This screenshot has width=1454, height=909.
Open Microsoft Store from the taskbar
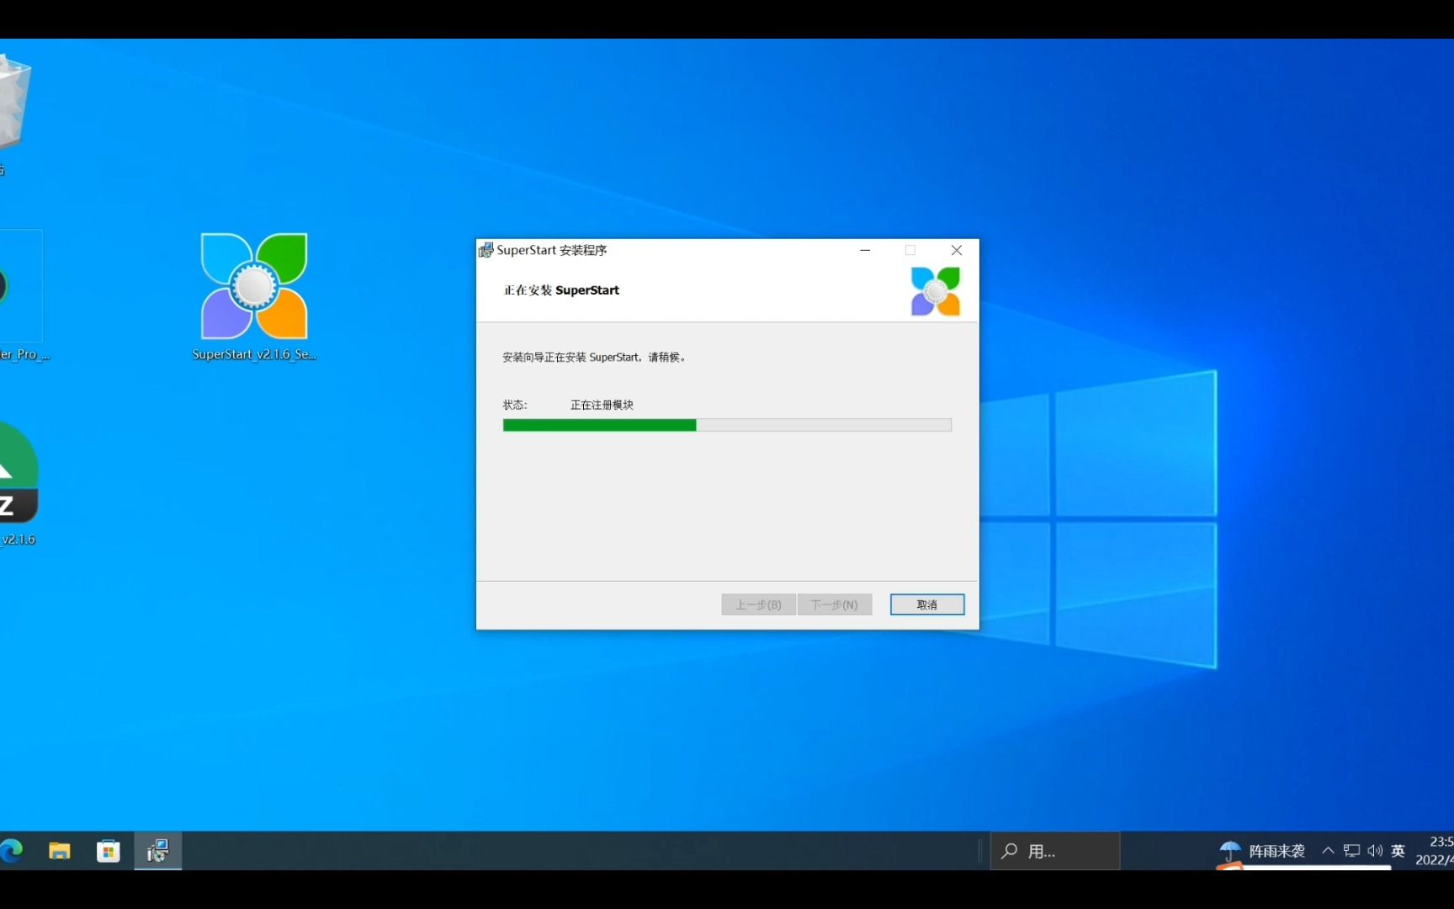click(x=109, y=851)
